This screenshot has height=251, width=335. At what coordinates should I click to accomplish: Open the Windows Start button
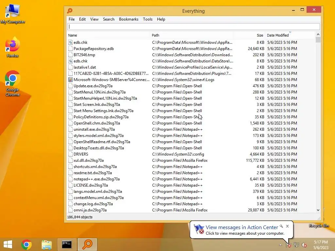[x=8, y=244]
